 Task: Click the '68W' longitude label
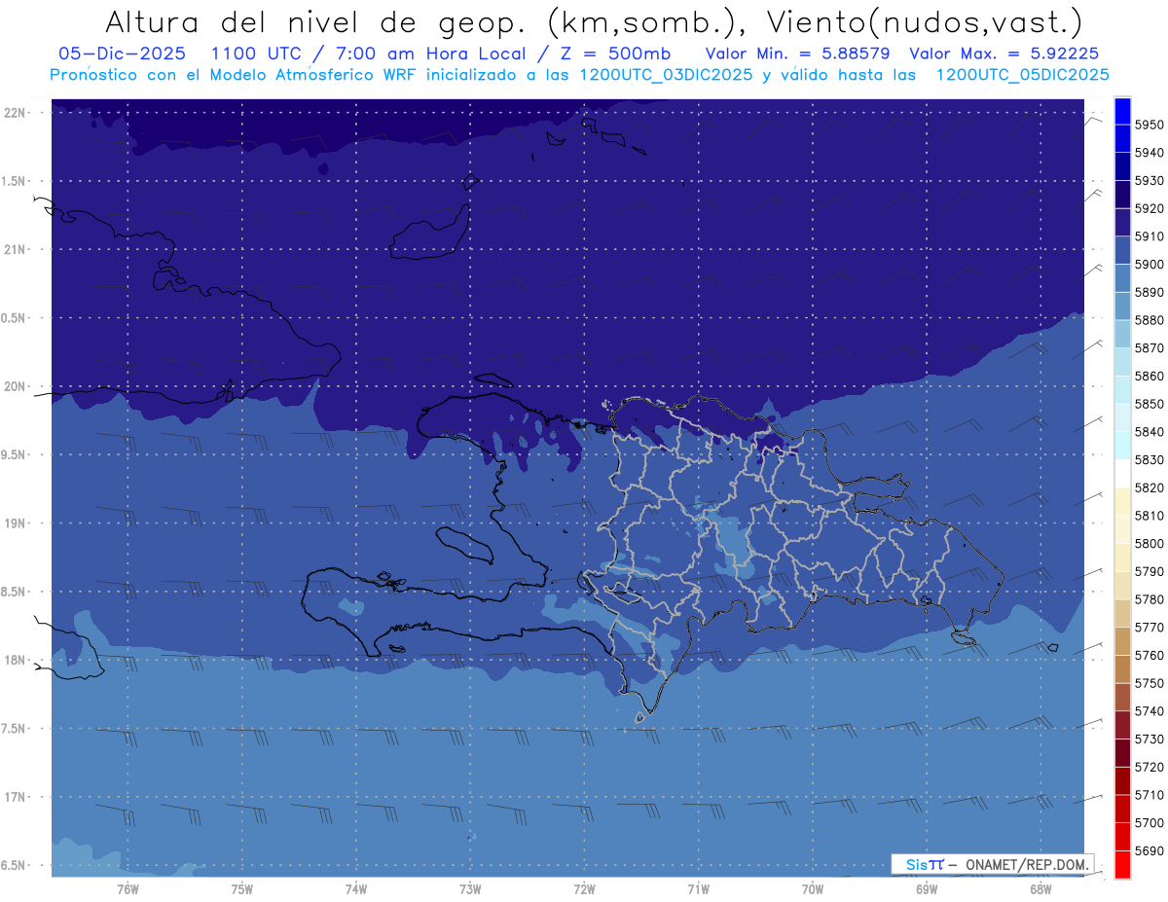tap(1040, 889)
